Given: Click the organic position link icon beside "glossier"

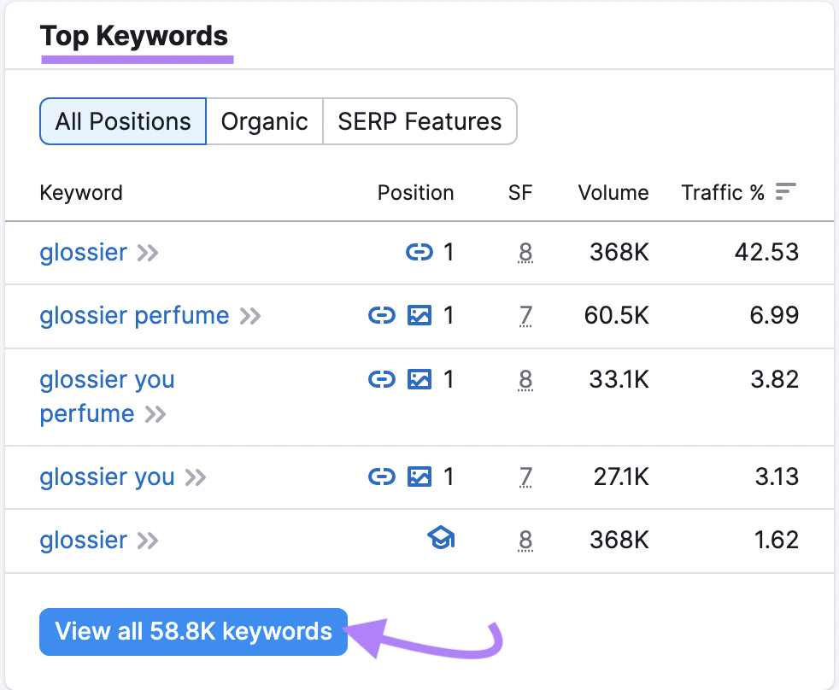Looking at the screenshot, I should (x=421, y=252).
